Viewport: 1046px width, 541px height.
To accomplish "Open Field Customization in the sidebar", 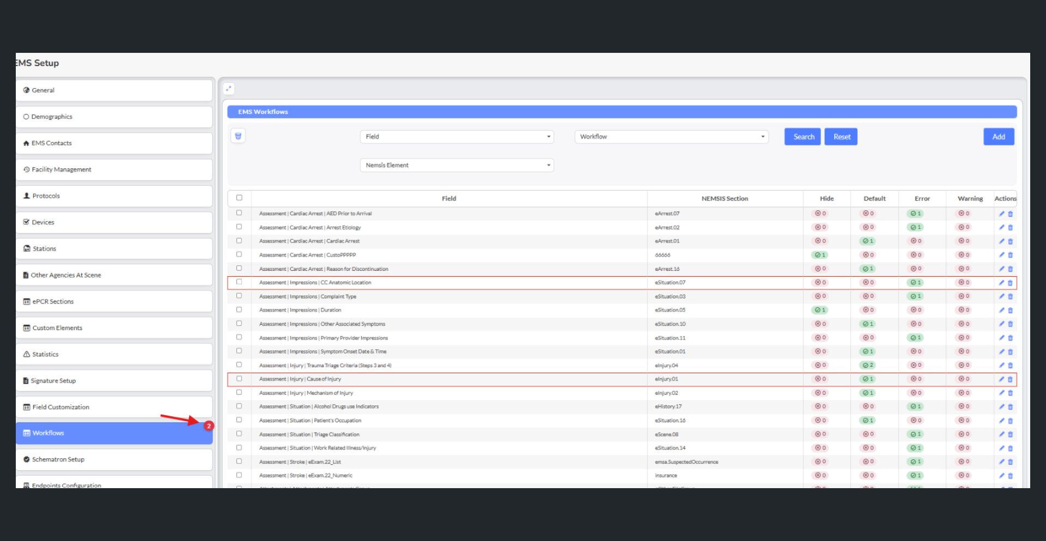I will [114, 407].
